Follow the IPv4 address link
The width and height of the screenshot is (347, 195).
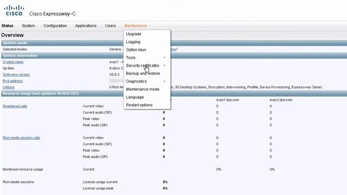[12, 81]
